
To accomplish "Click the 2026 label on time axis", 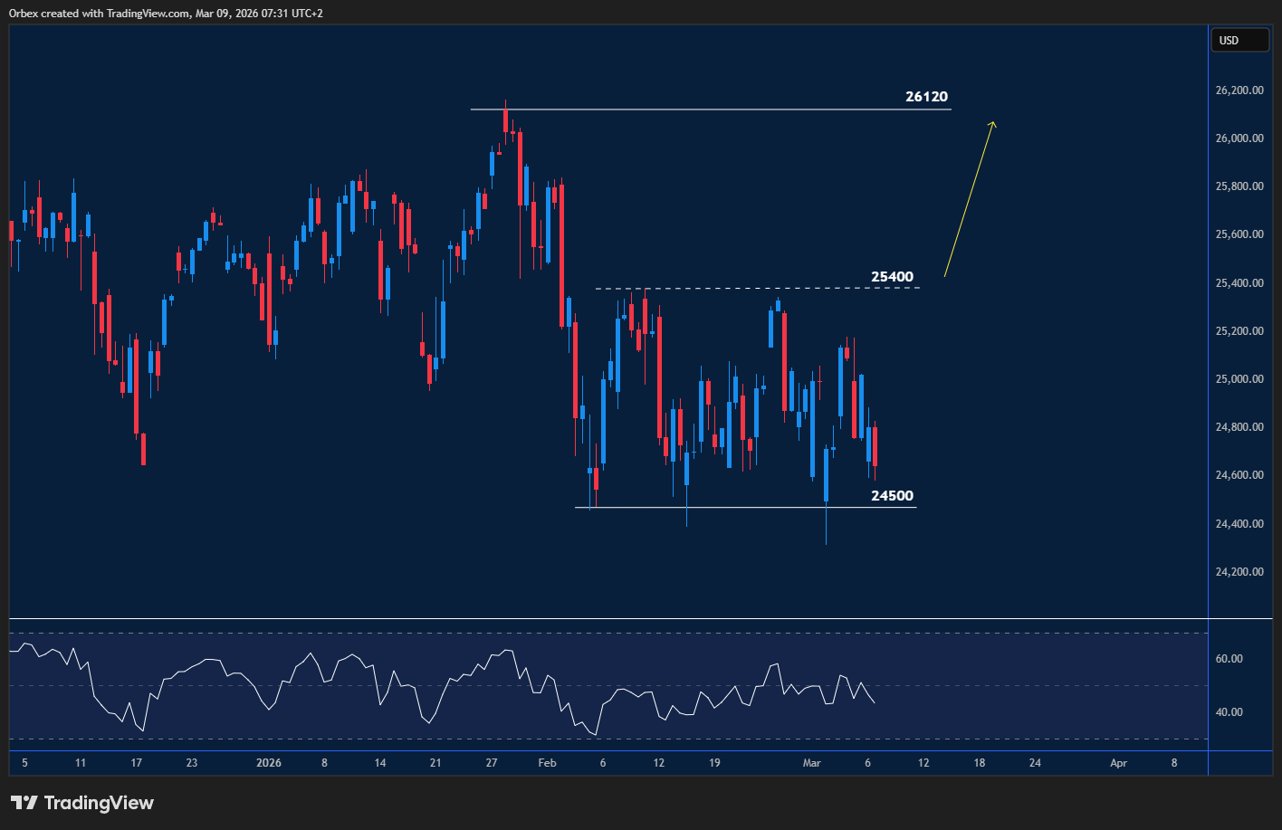I will 269,763.
